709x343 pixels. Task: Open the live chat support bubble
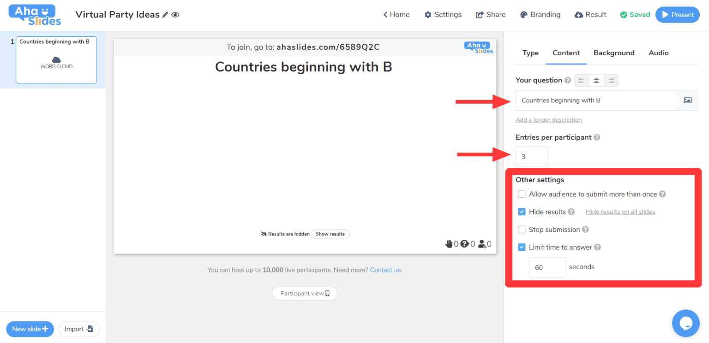pos(685,323)
